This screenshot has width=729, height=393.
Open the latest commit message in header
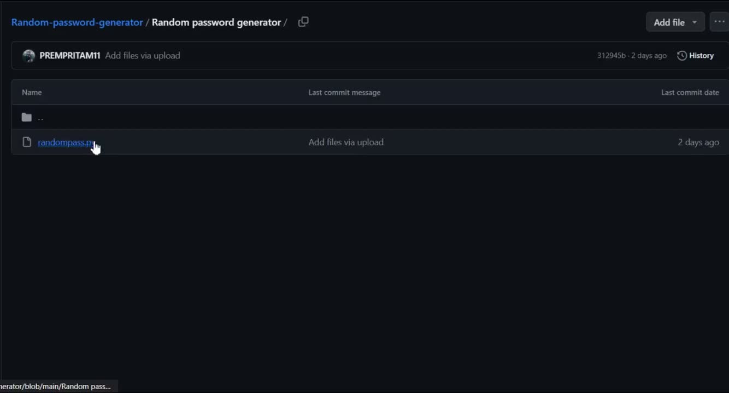[143, 56]
